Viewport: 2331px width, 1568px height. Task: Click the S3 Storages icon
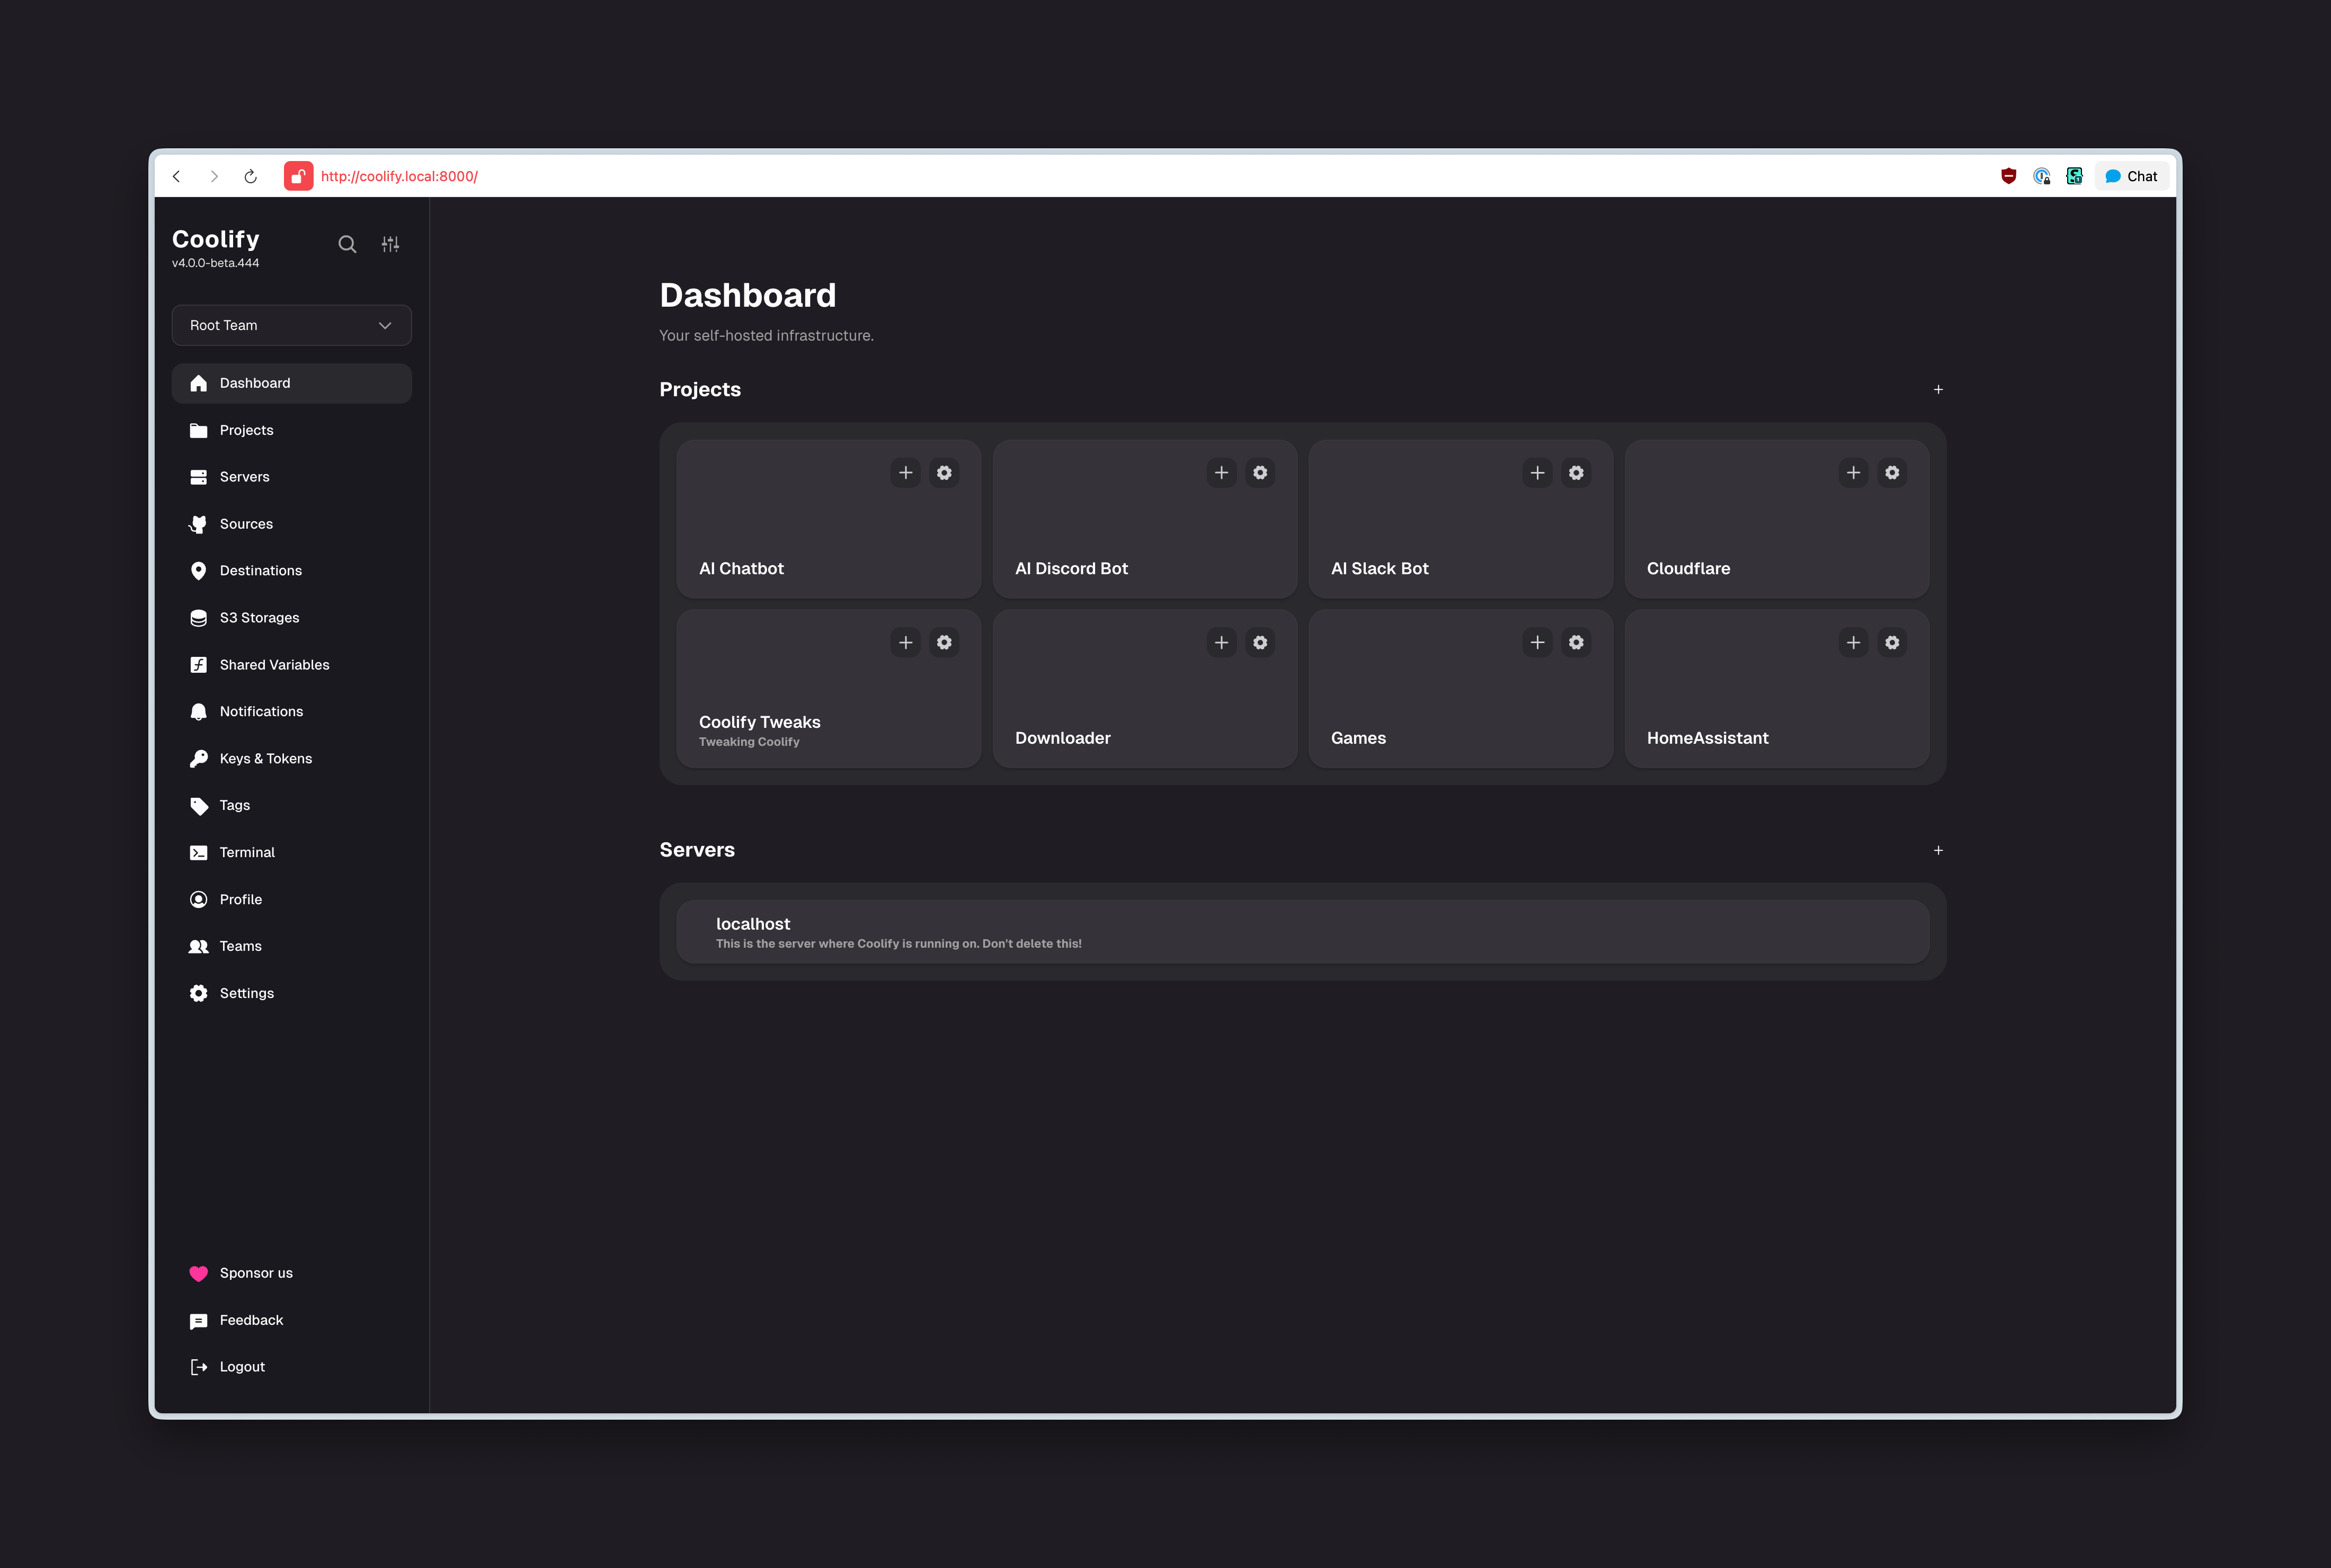199,617
